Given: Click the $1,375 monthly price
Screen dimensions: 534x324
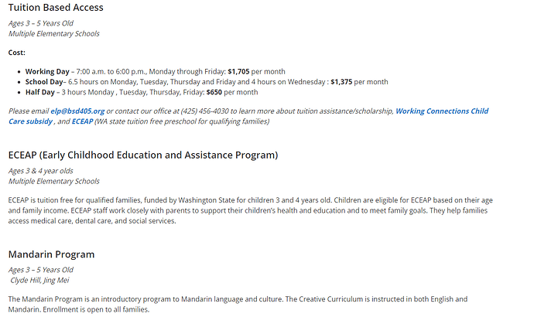Looking at the screenshot, I should (x=345, y=81).
